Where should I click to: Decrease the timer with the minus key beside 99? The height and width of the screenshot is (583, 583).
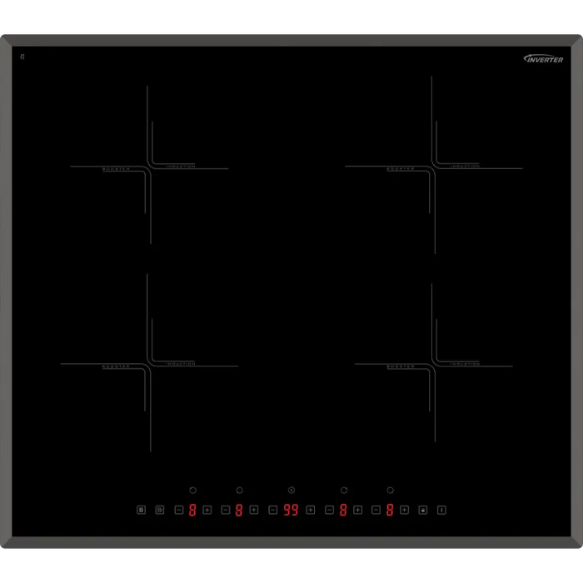coord(272,510)
